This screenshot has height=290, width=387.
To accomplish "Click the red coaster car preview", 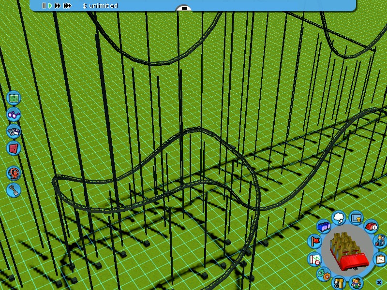I will tap(349, 251).
